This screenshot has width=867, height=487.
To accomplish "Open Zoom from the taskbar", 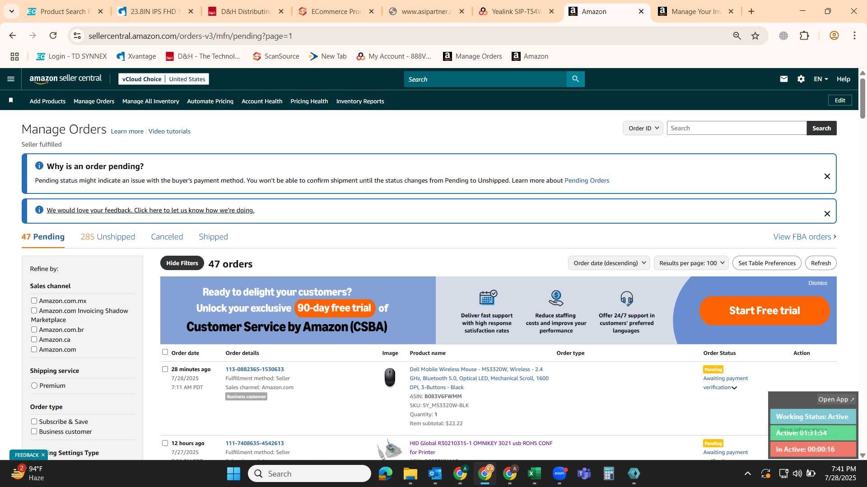I will pos(559,473).
